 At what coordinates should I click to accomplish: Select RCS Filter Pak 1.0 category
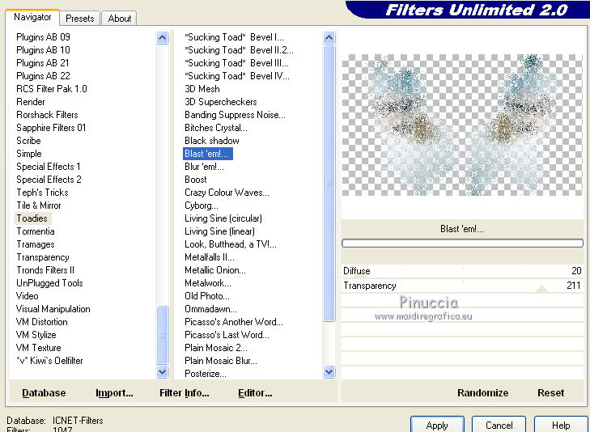(52, 89)
